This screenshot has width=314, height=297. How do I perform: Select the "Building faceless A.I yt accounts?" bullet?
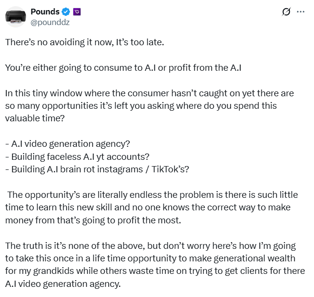pos(78,156)
